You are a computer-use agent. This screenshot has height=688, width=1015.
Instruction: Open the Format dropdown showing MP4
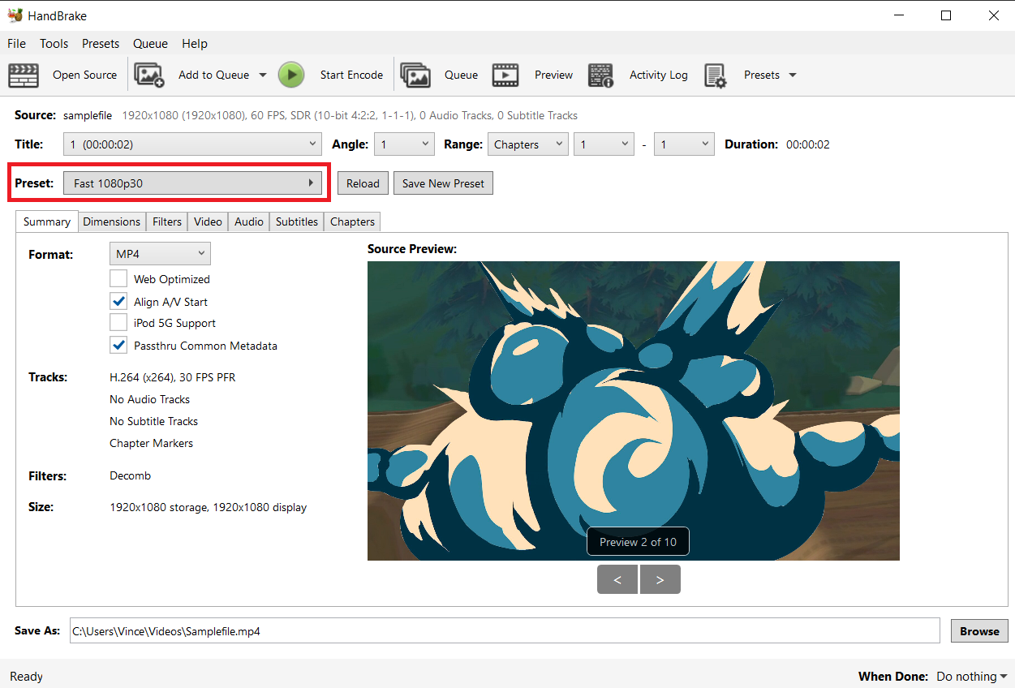160,253
